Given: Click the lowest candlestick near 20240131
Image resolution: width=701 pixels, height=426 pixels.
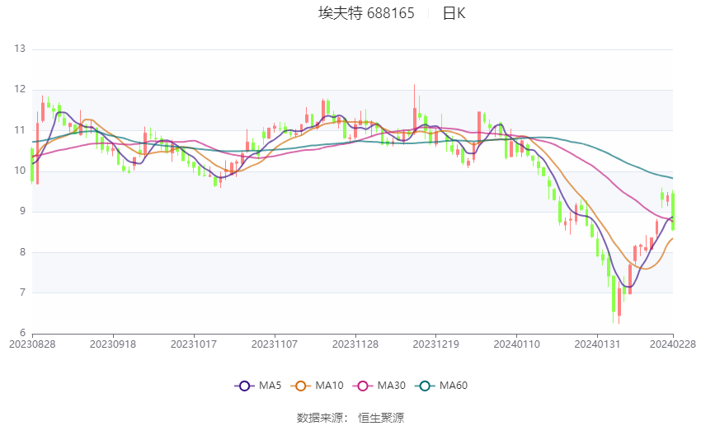Looking at the screenshot, I should 619,302.
